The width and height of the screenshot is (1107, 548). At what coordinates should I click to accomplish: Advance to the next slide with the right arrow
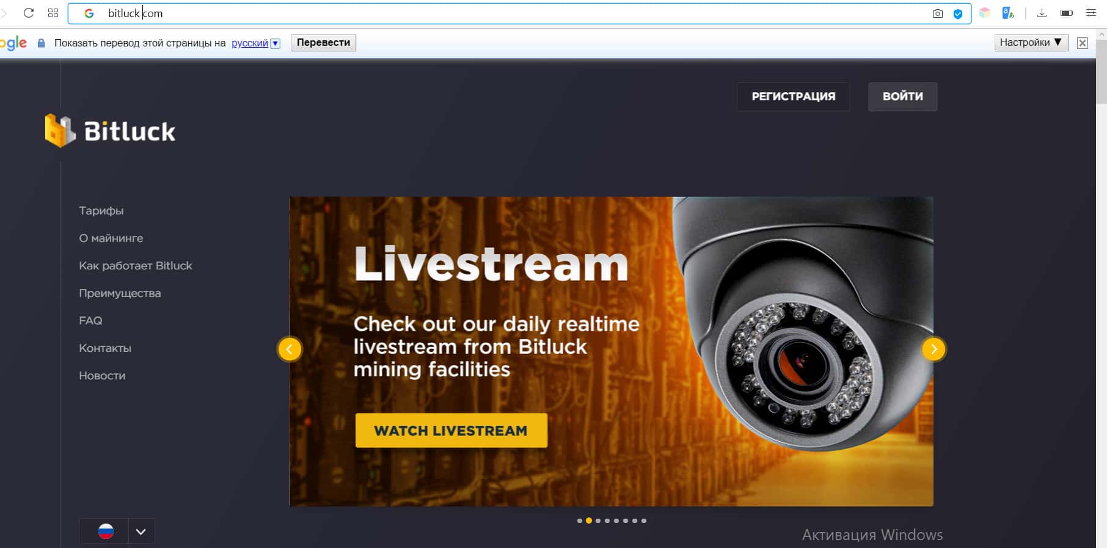[933, 349]
